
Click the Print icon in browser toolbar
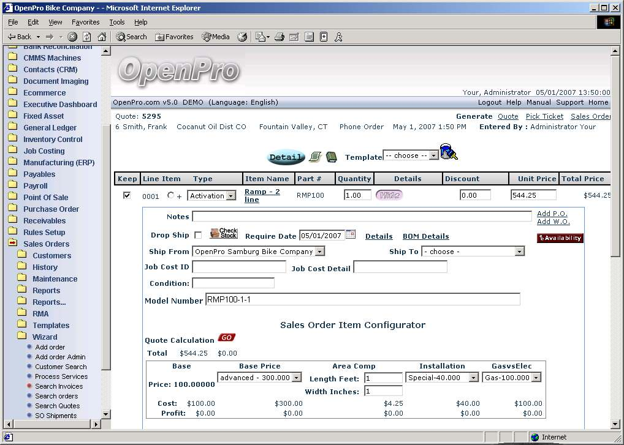click(280, 37)
